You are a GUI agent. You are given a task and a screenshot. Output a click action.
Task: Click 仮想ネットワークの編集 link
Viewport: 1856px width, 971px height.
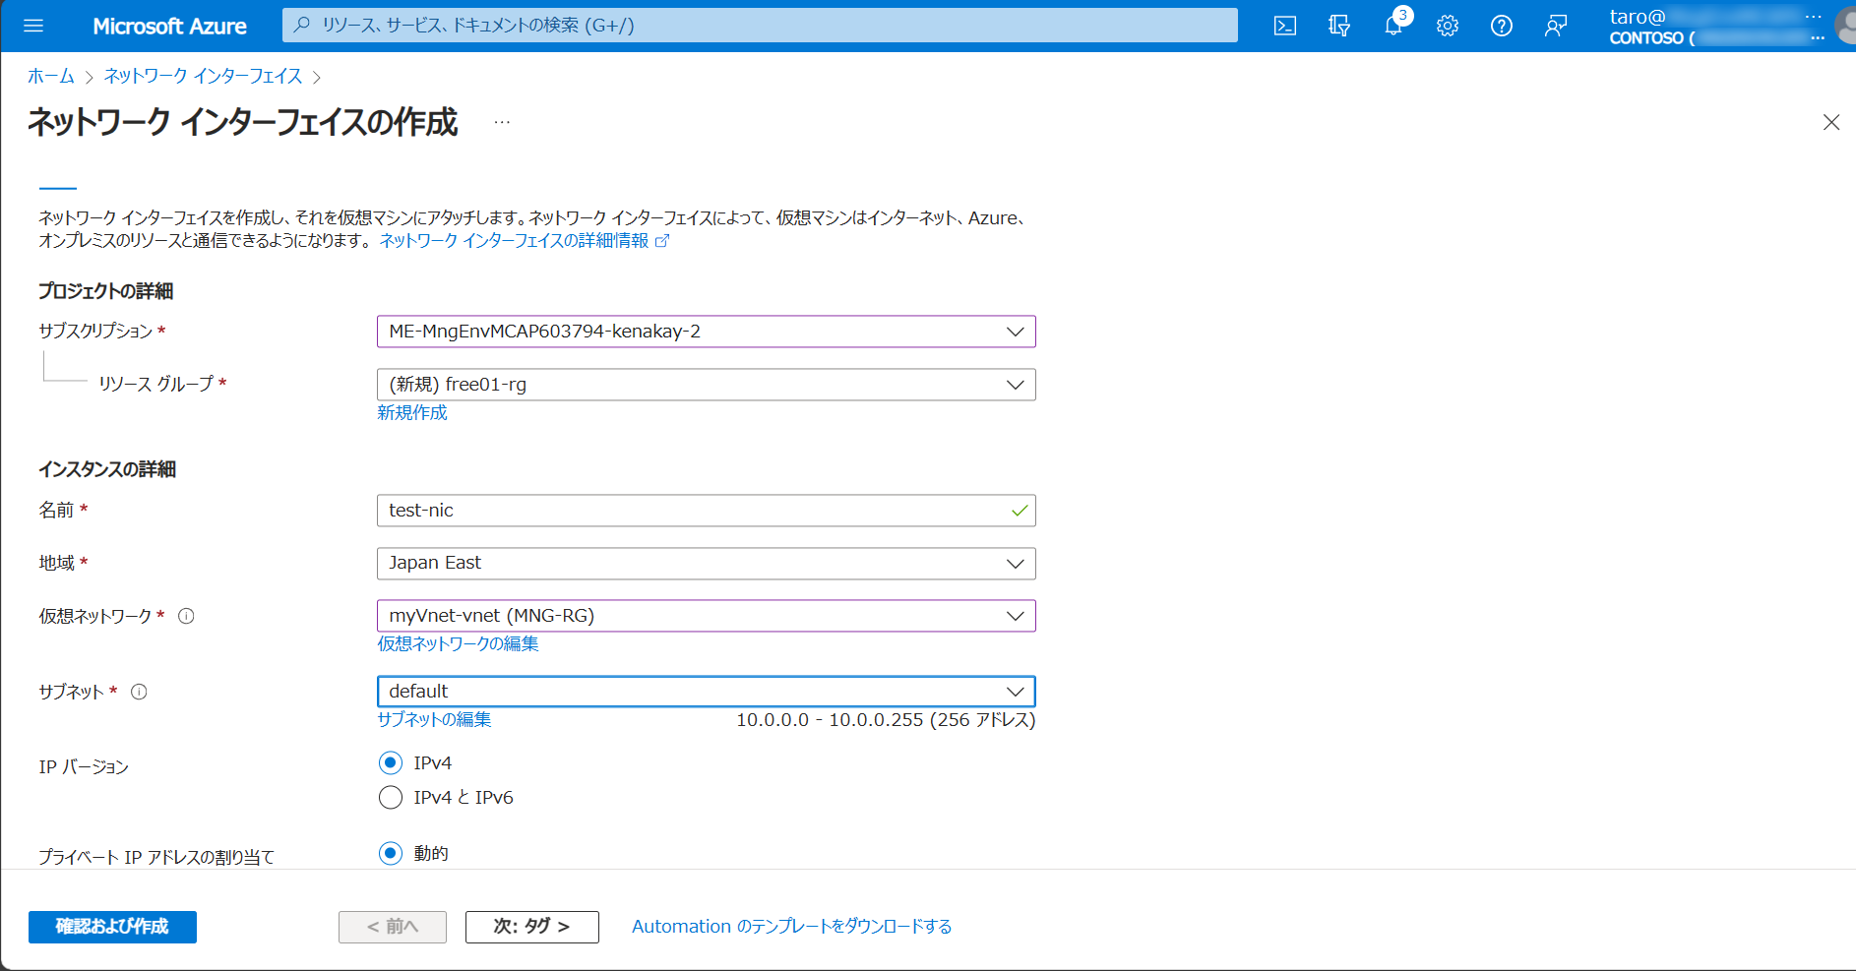pos(458,643)
